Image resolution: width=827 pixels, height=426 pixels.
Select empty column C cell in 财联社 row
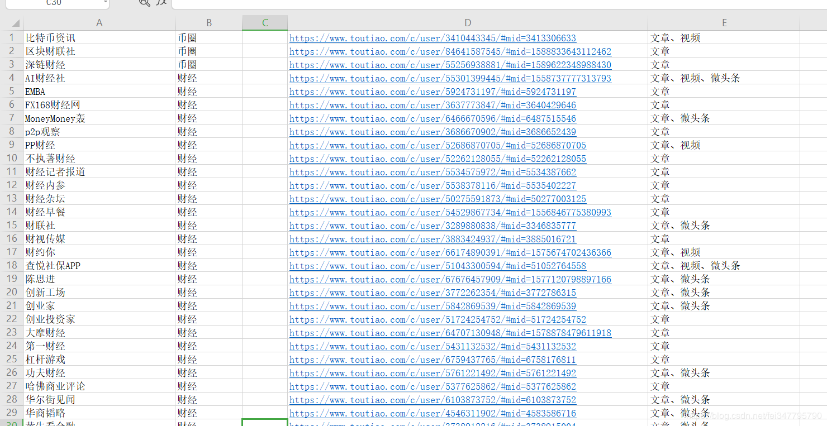[x=265, y=225]
